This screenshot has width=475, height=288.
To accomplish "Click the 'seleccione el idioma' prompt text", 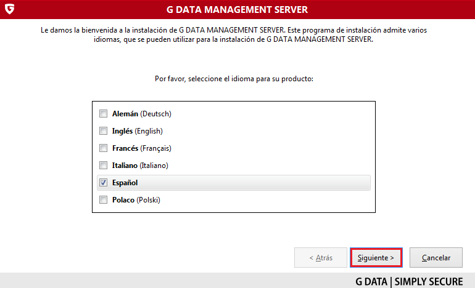I will click(x=234, y=79).
